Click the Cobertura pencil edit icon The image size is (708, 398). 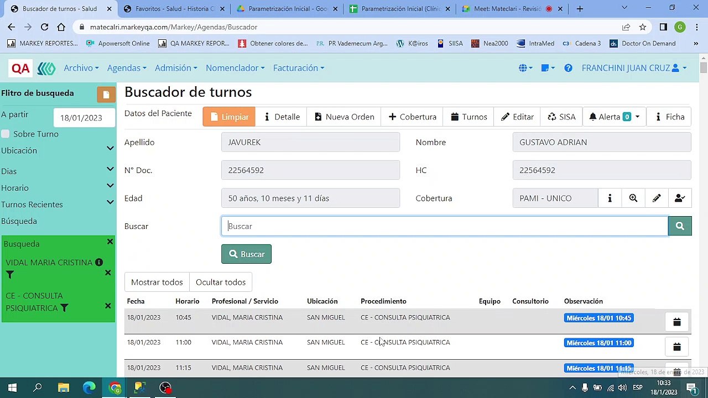pyautogui.click(x=657, y=198)
